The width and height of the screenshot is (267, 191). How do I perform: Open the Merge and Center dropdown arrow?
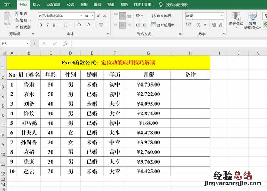(x=178, y=25)
